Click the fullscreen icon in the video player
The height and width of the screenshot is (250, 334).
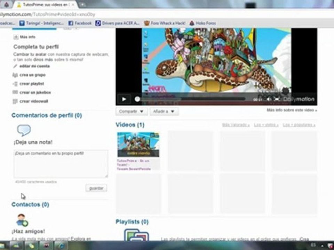click(x=277, y=99)
